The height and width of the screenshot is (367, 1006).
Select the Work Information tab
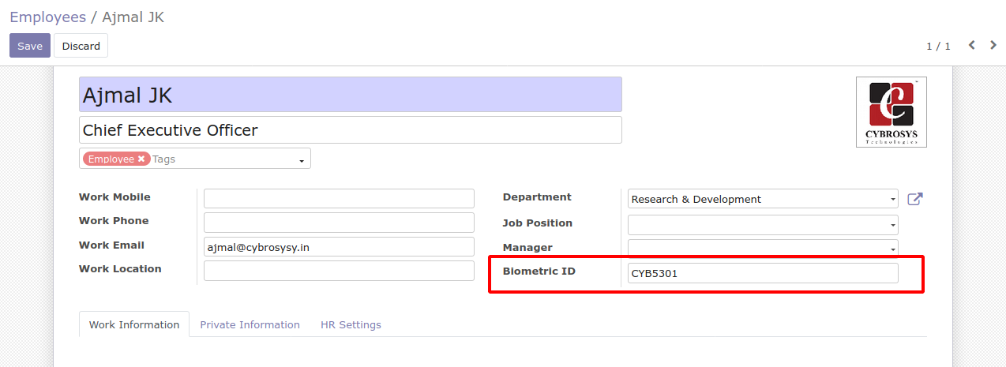tap(134, 324)
